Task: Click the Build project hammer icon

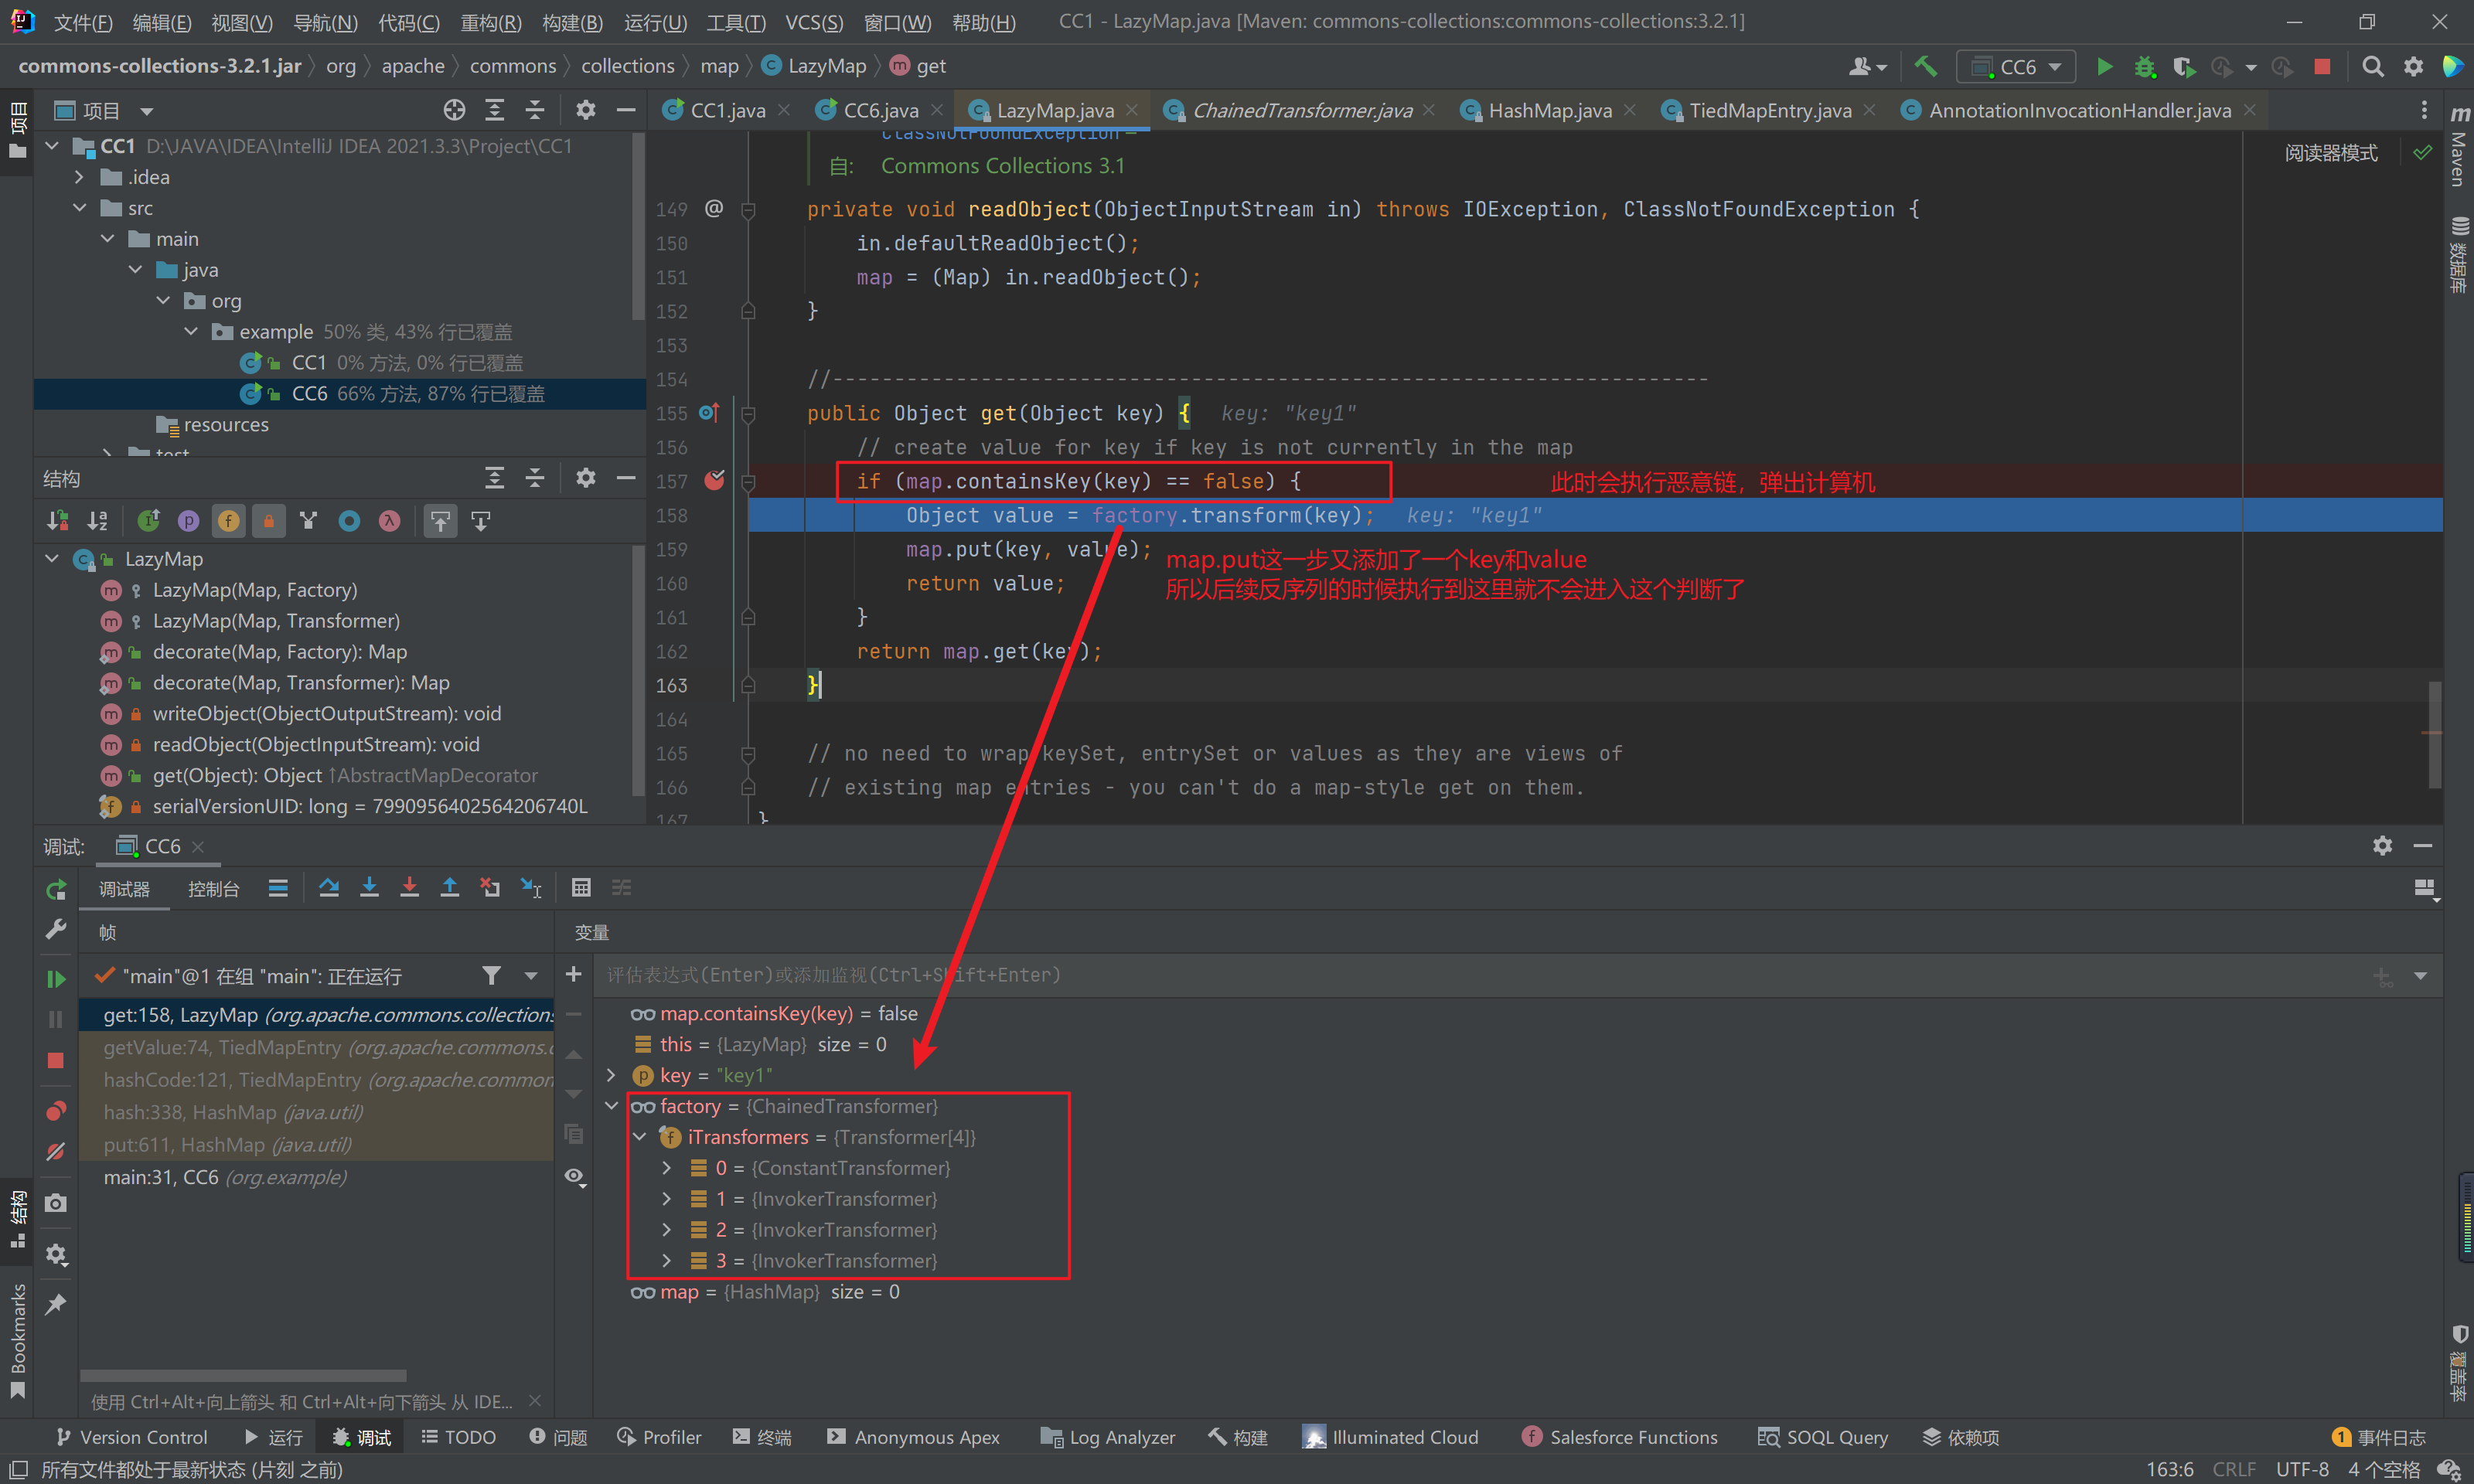Action: pyautogui.click(x=1925, y=66)
